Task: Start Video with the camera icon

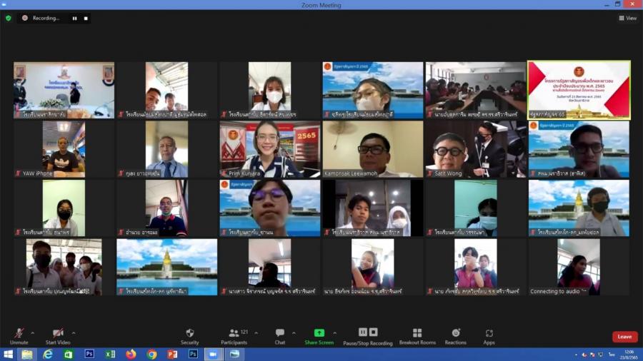Action: [57, 334]
